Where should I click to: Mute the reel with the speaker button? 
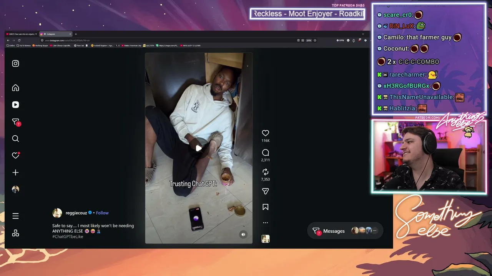[x=243, y=234]
